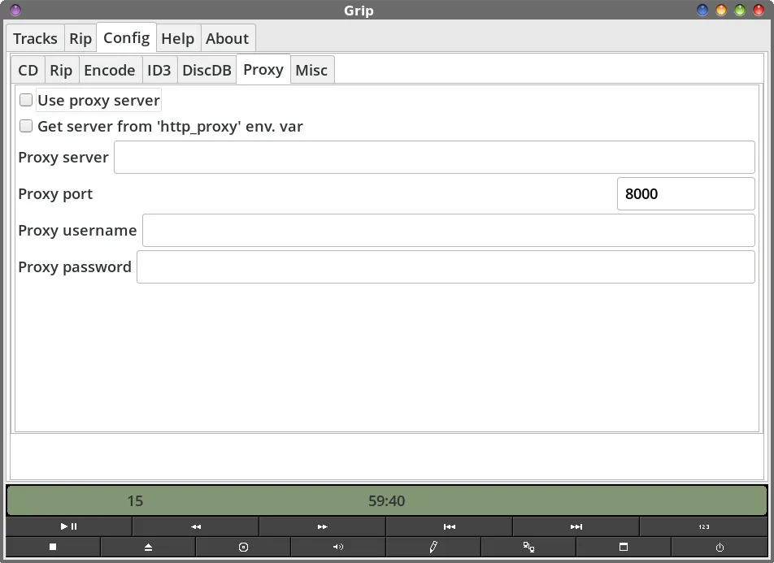Viewport: 774px width, 563px height.
Task: Focus the Proxy password field
Action: 446,266
